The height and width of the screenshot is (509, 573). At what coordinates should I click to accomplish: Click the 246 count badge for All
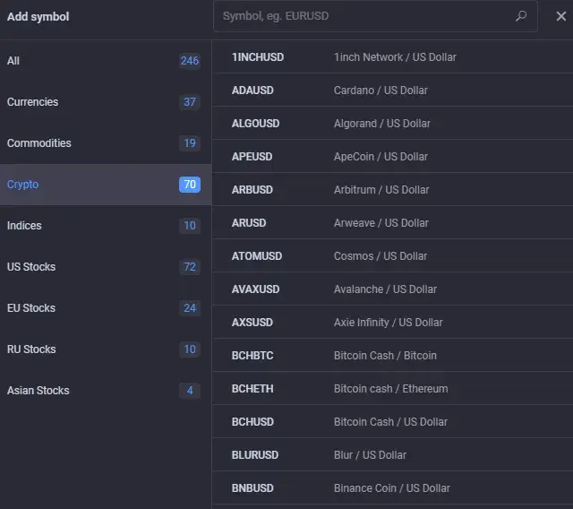pyautogui.click(x=190, y=61)
